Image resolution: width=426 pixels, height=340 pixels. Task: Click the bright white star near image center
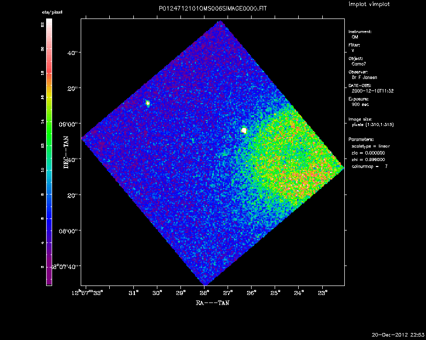pos(244,130)
